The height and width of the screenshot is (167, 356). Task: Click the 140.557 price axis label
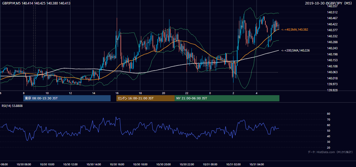[x=332, y=6]
